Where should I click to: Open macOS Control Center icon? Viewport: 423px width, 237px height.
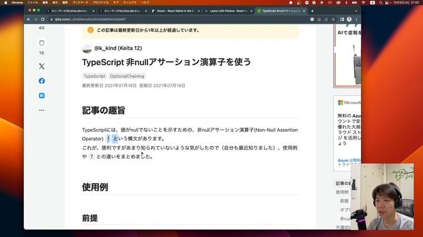(x=387, y=3)
